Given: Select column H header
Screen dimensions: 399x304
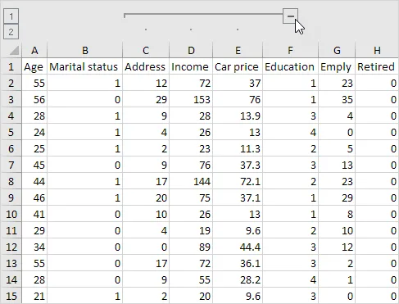Looking at the screenshot, I should click(377, 50).
